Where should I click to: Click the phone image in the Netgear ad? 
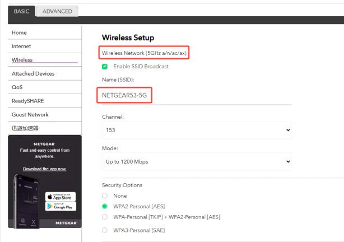pyautogui.click(x=26, y=201)
